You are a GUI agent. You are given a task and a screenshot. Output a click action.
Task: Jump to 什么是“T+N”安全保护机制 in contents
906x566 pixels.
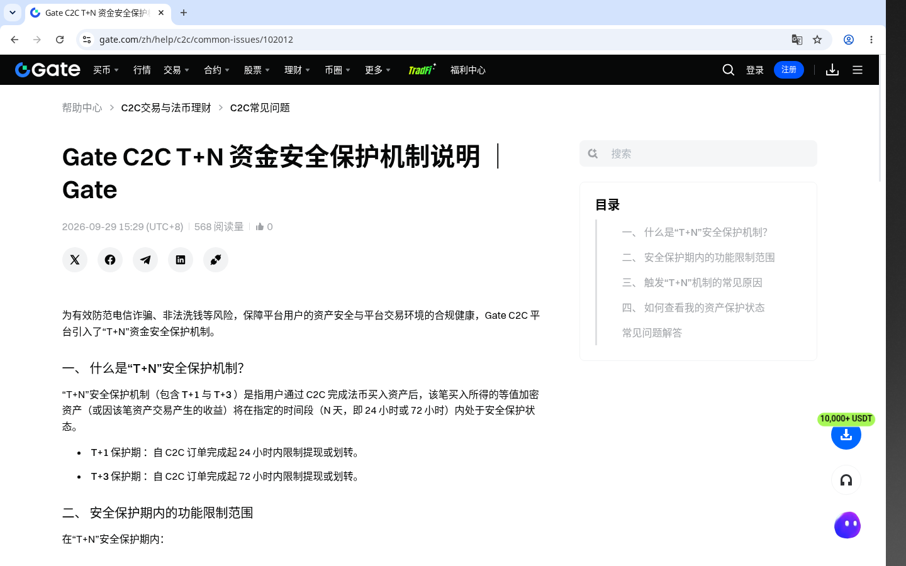[x=695, y=232]
